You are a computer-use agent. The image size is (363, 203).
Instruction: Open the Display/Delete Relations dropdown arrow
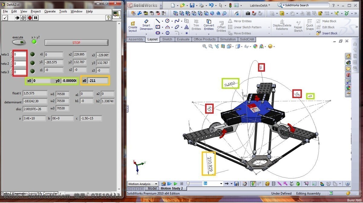point(282,34)
